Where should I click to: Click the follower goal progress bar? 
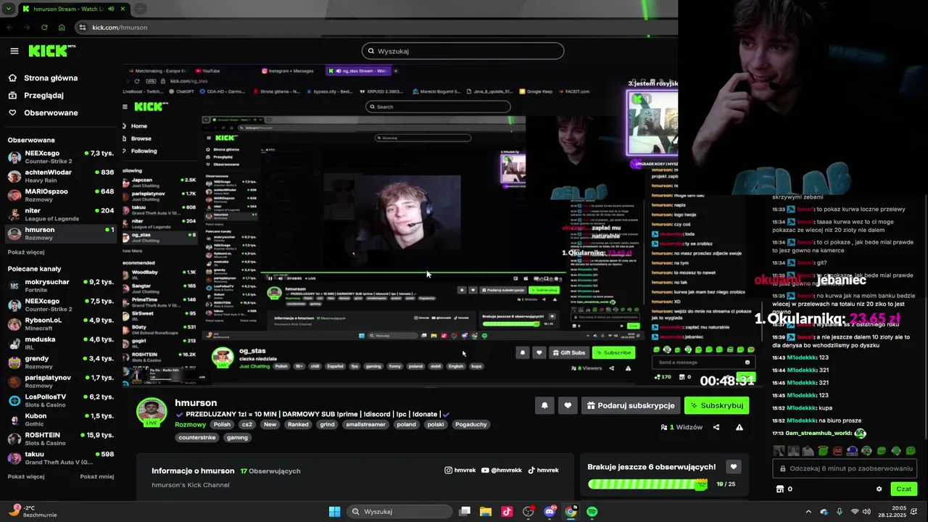(647, 484)
